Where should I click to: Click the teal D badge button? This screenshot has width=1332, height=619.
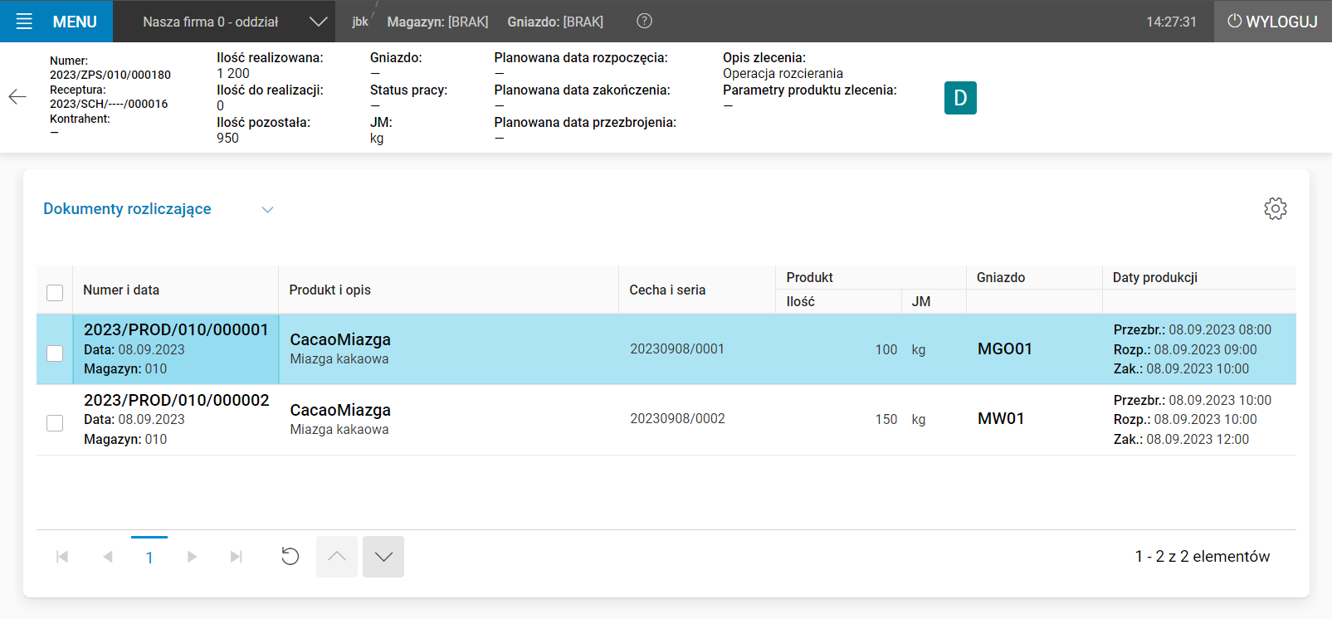pos(960,98)
